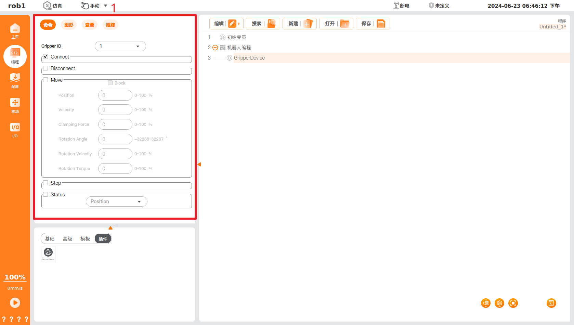
Task: Switch to the 基础 command category tab
Action: pyautogui.click(x=50, y=238)
